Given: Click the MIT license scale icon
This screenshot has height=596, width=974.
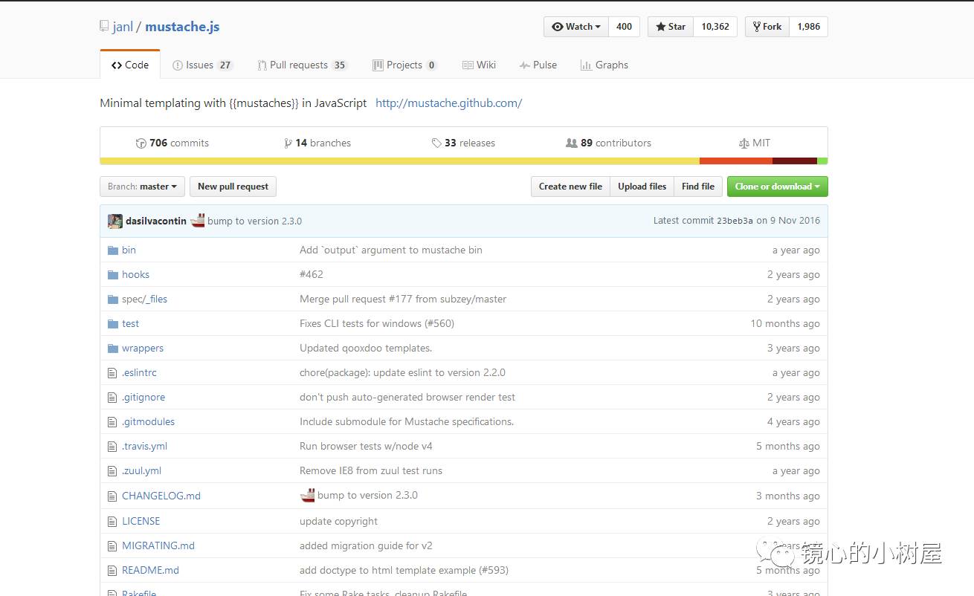Looking at the screenshot, I should coord(744,143).
